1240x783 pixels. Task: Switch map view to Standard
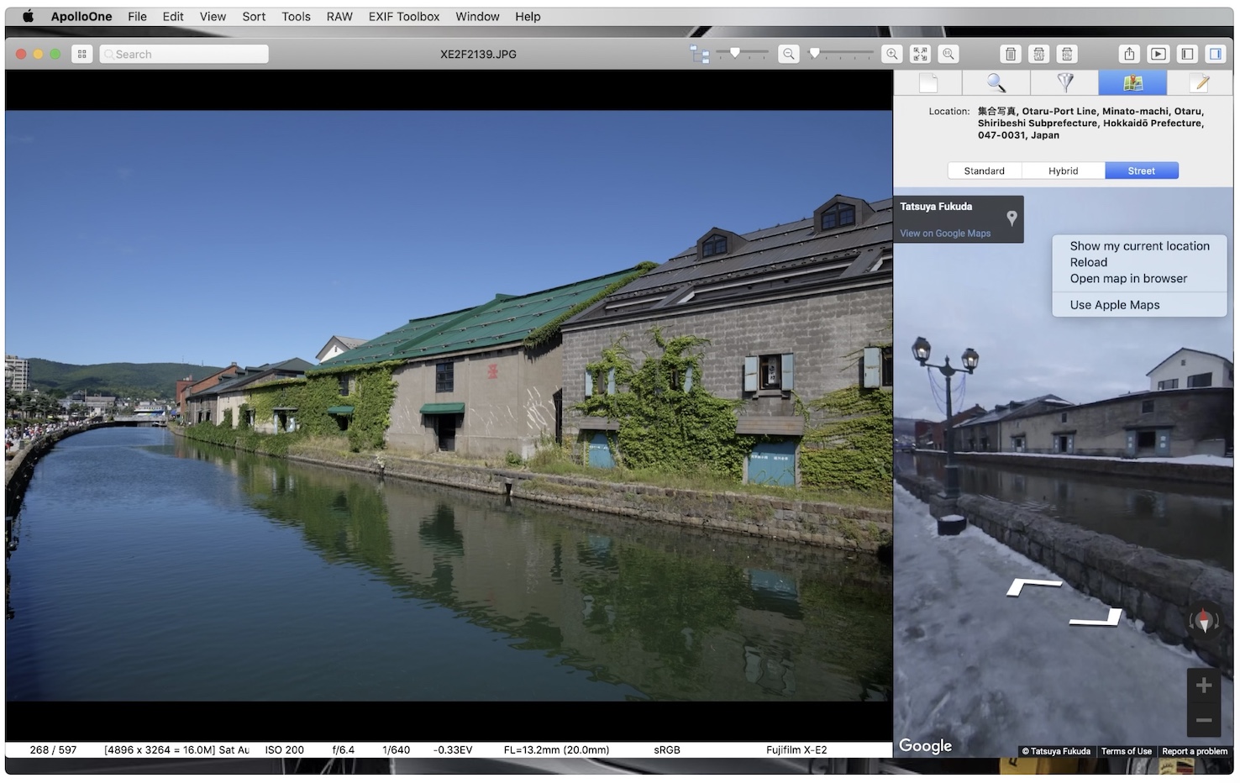point(984,171)
